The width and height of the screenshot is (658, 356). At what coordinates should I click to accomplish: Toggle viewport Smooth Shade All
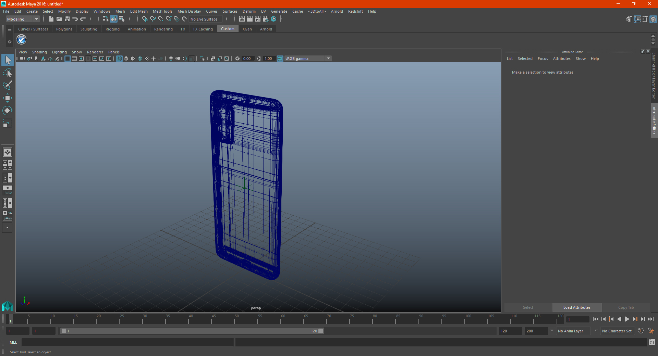coord(126,59)
